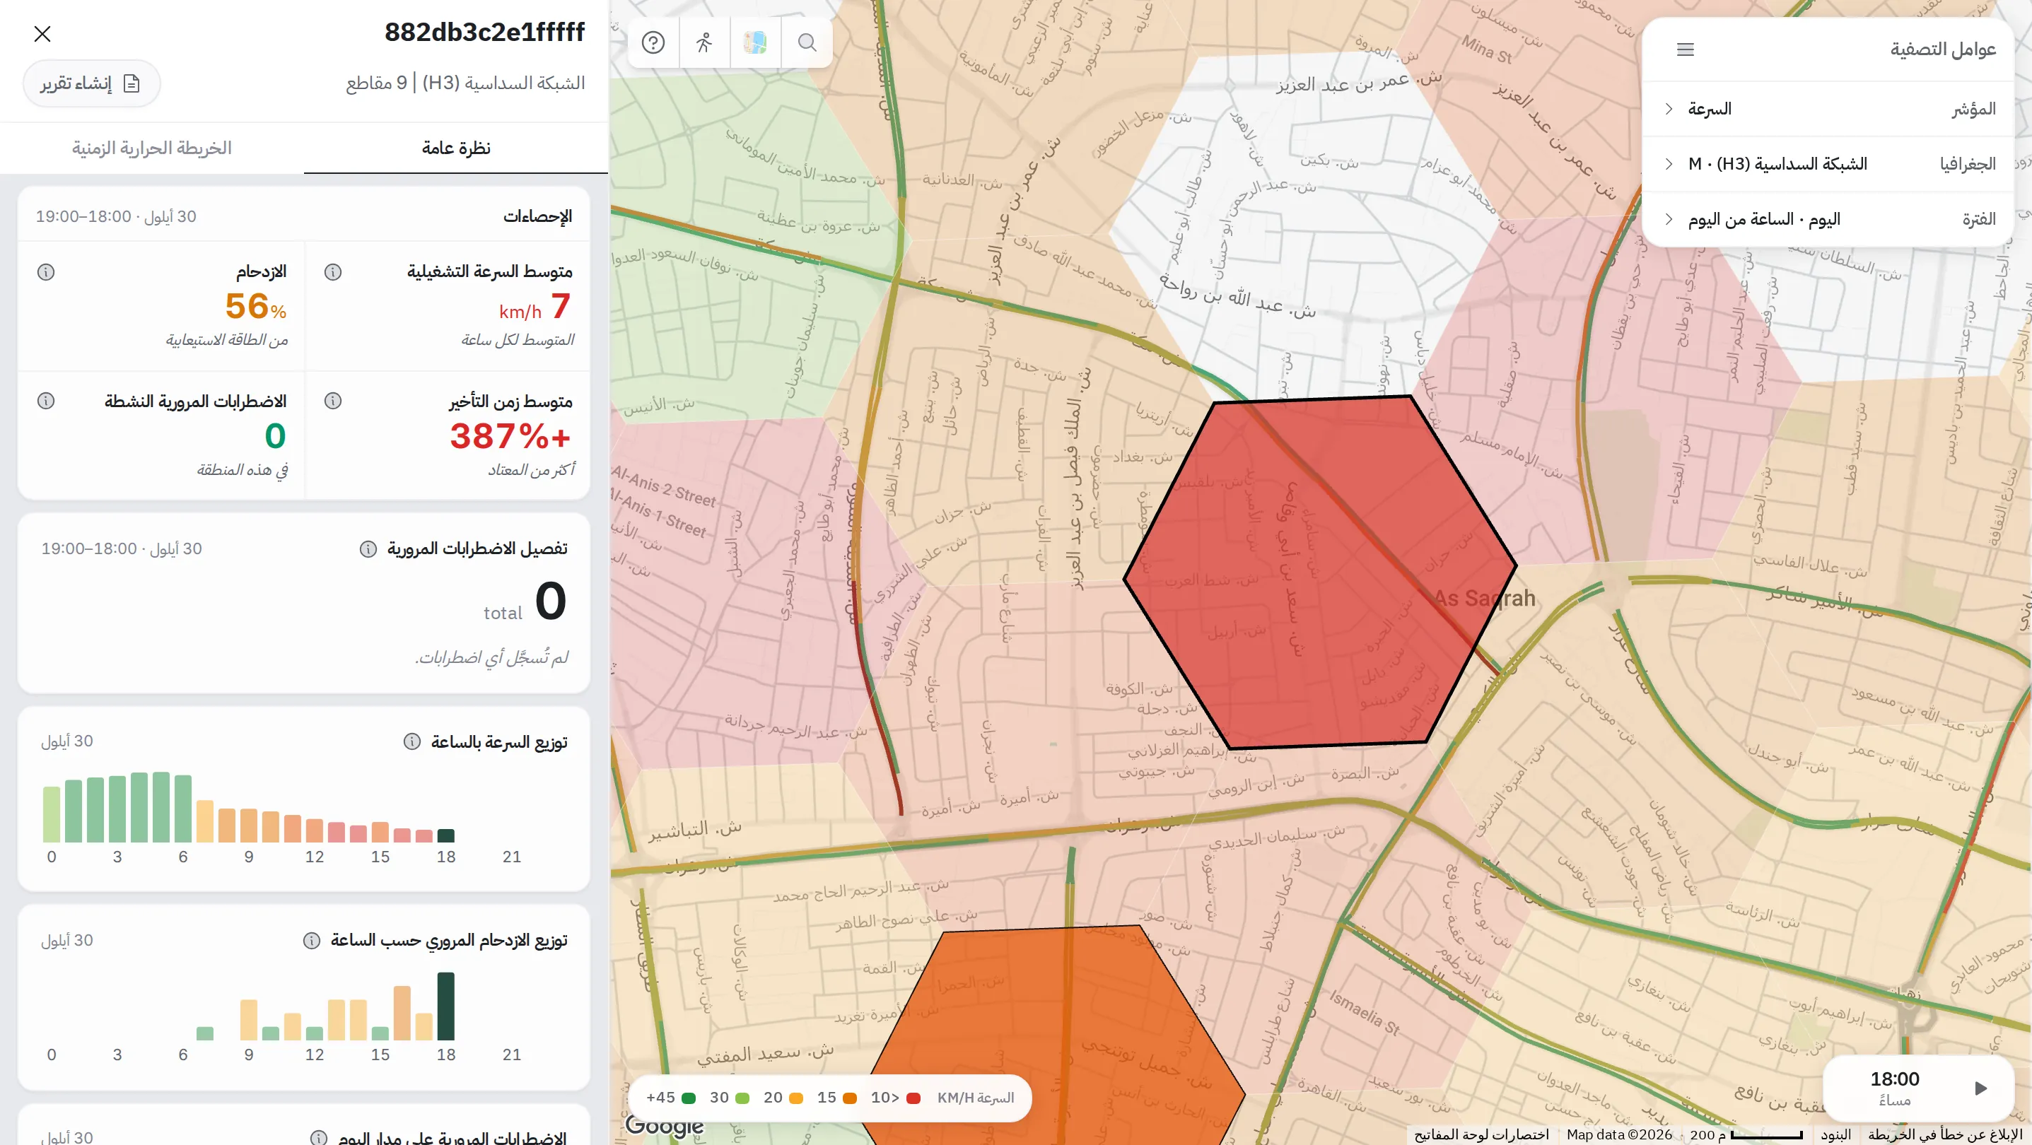Click the filter panel hamburger menu icon
Screen dimensions: 2032x1145
1685,49
